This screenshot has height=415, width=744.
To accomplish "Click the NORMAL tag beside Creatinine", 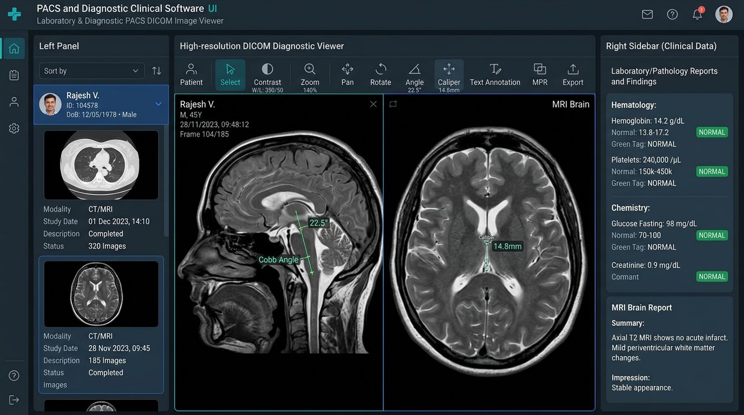I will click(x=712, y=277).
